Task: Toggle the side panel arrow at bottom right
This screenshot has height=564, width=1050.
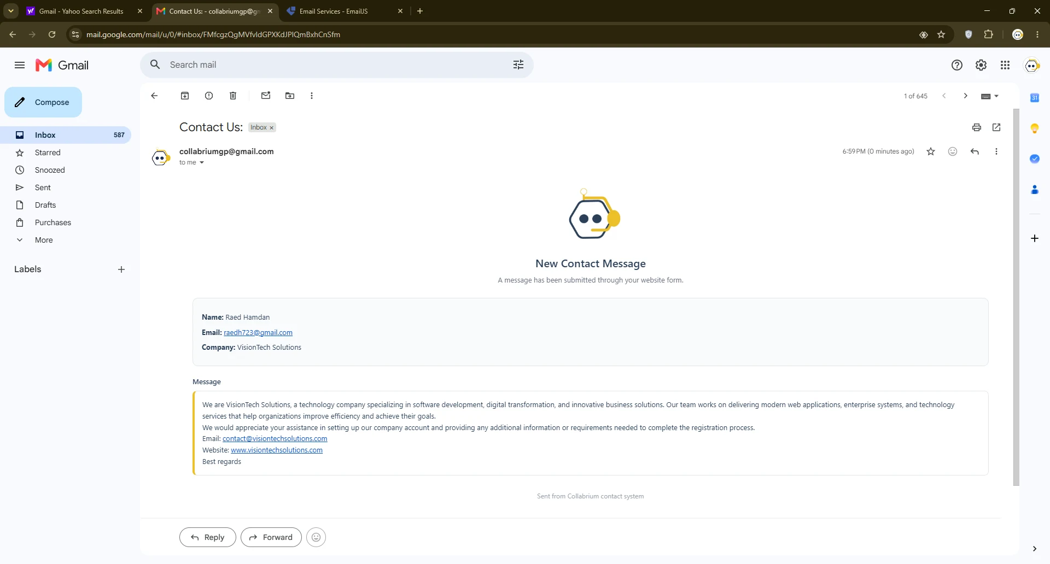Action: click(1035, 549)
